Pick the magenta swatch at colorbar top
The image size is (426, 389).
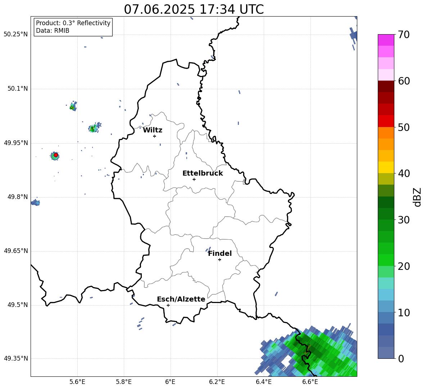click(x=386, y=40)
